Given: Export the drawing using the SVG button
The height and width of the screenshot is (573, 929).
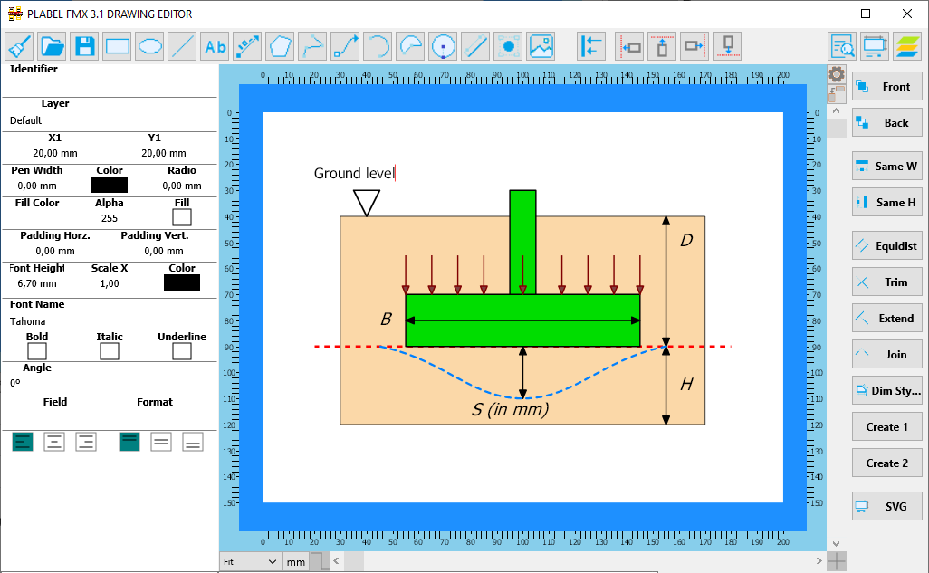Looking at the screenshot, I should 886,506.
